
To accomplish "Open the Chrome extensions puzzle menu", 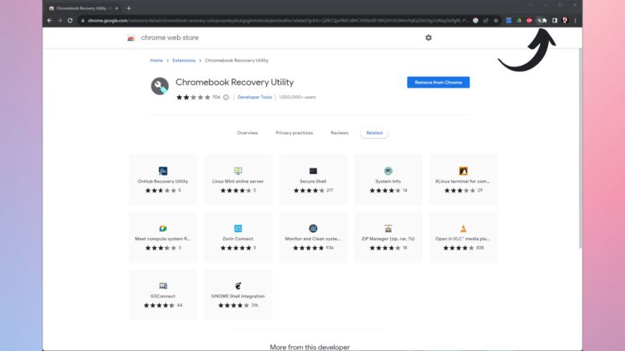I will coord(546,20).
